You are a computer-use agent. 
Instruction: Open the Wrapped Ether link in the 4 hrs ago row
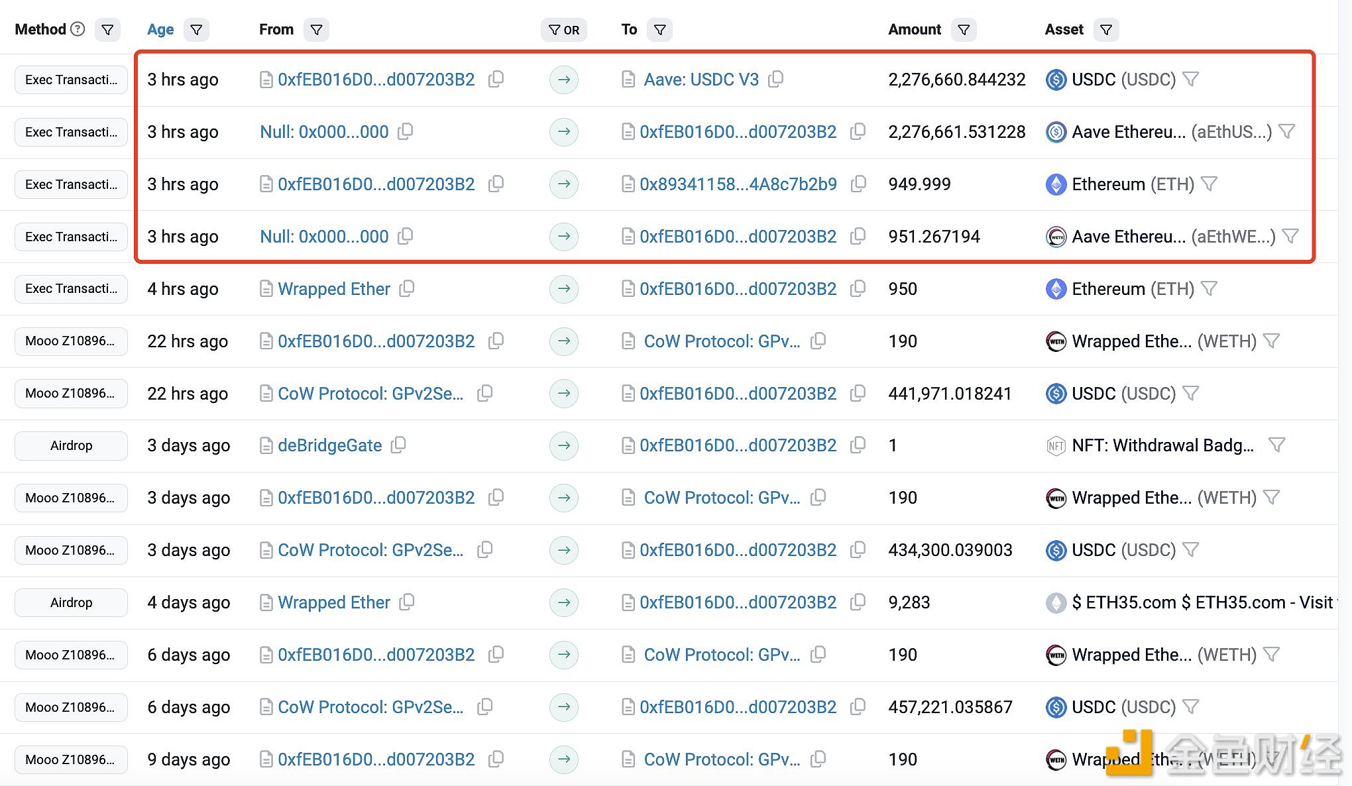(334, 289)
